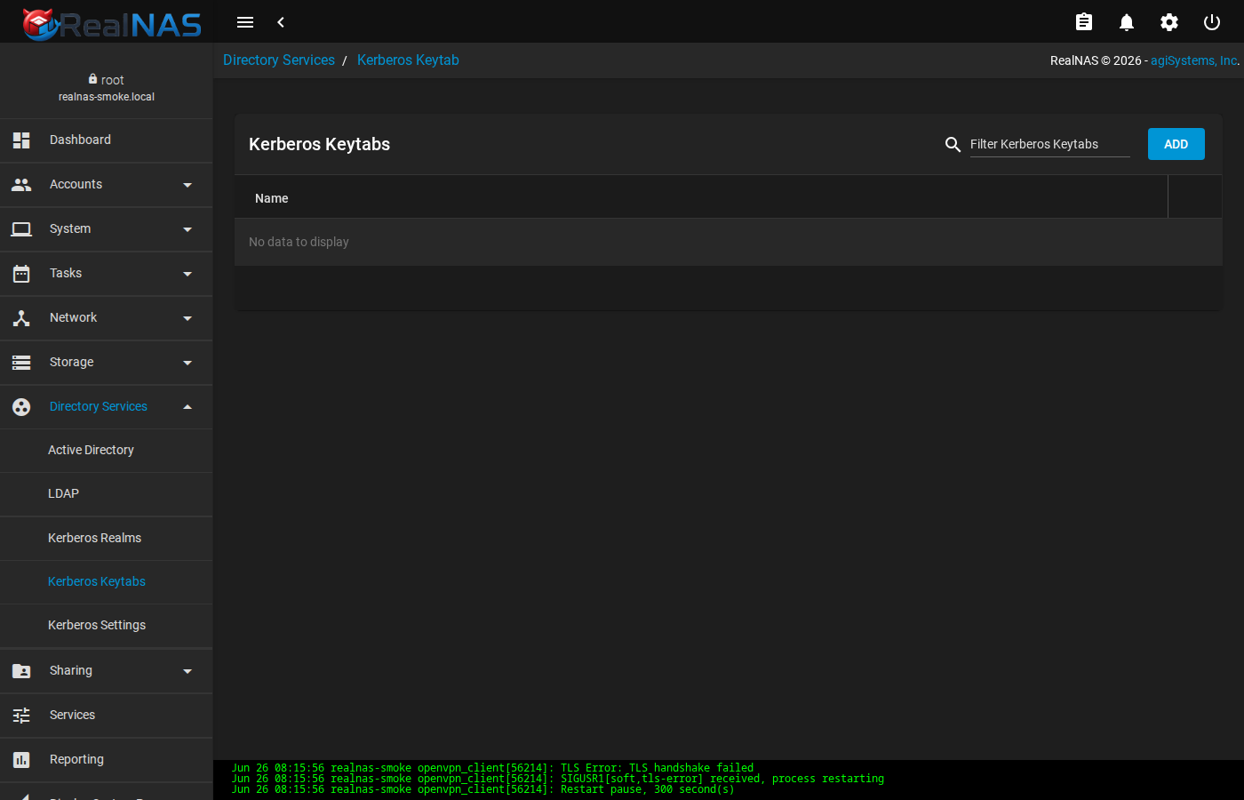
Task: Expand the Storage menu arrow
Action: [x=187, y=363]
